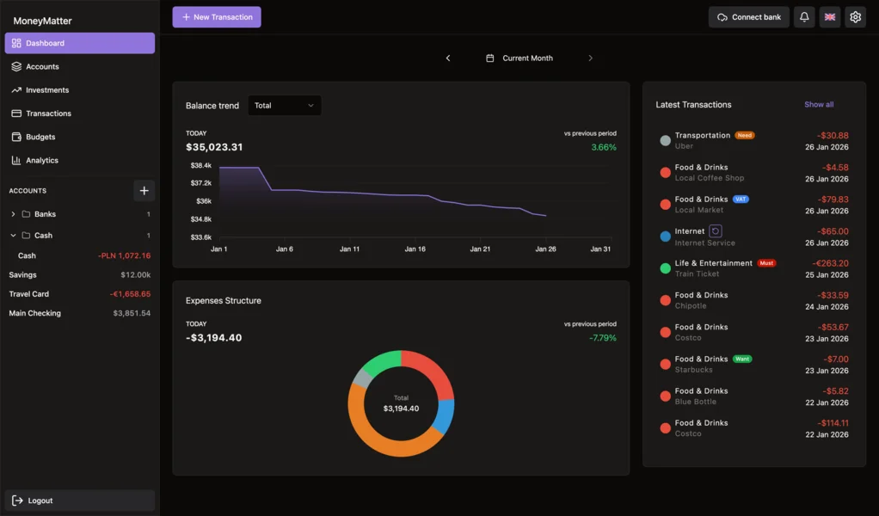Viewport: 879px width, 516px height.
Task: Open the Total dropdown in Balance trend
Action: [x=284, y=105]
